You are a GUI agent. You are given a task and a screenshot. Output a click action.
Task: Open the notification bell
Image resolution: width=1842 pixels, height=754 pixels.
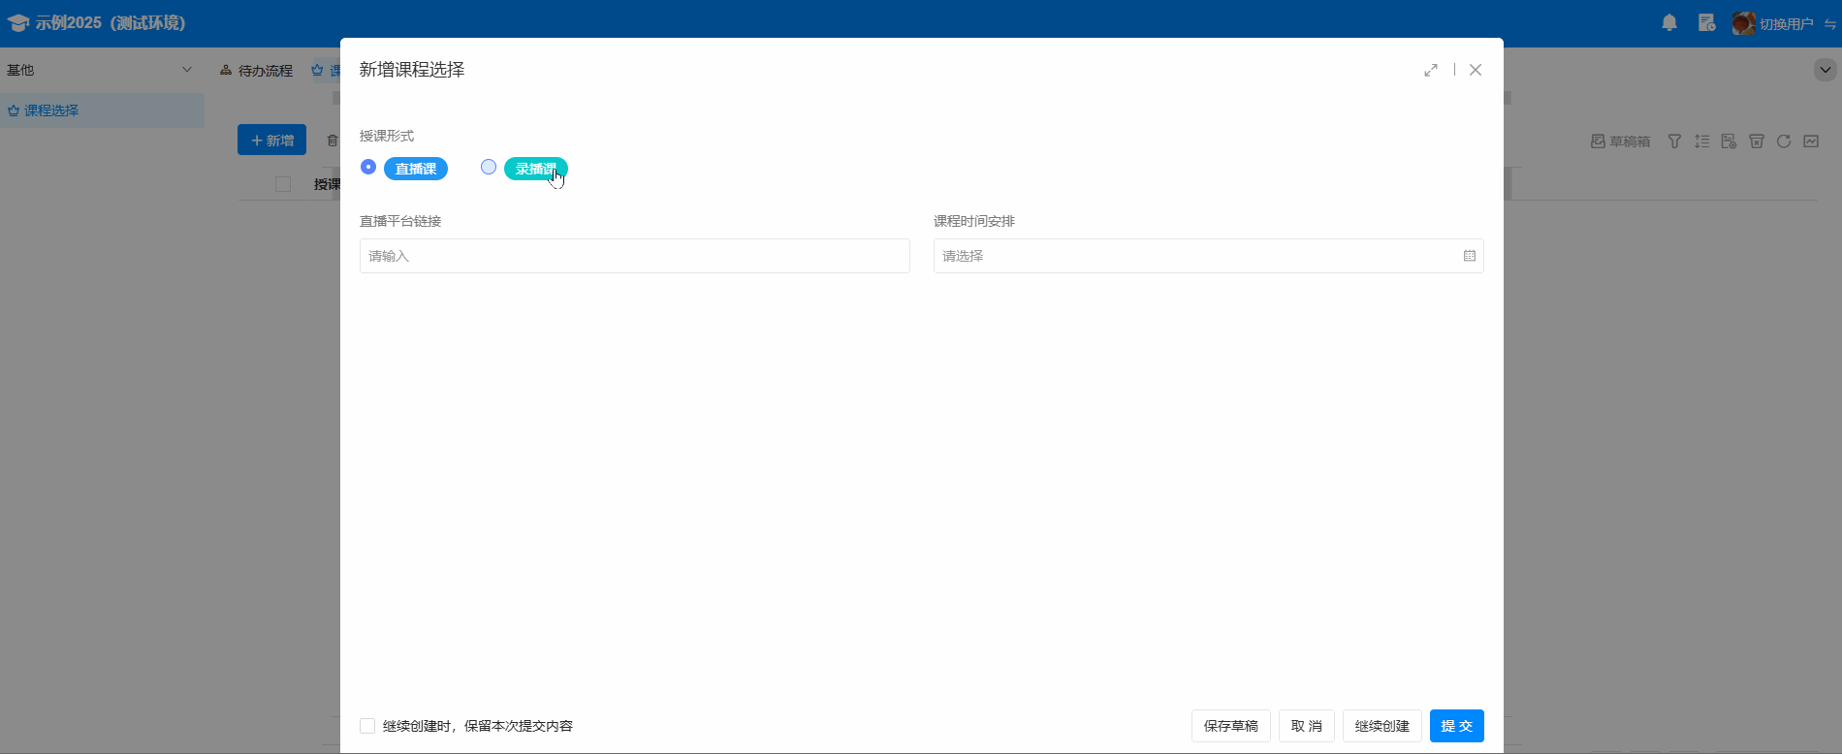(x=1669, y=23)
